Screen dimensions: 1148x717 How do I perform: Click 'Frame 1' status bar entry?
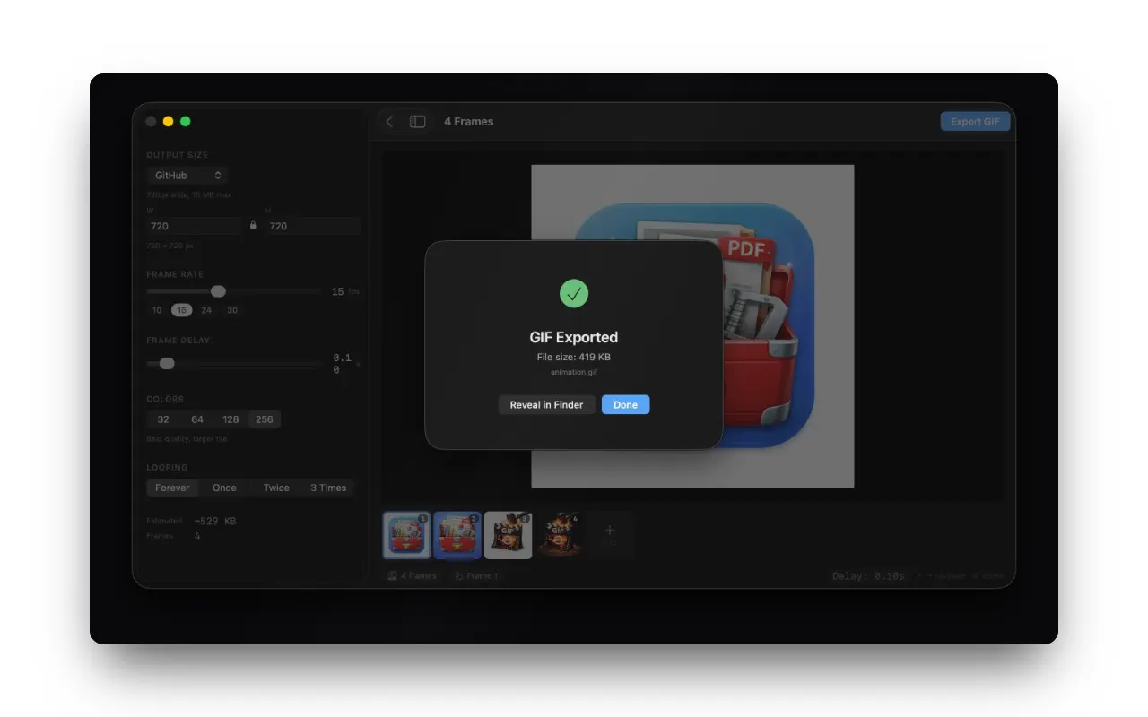click(476, 576)
